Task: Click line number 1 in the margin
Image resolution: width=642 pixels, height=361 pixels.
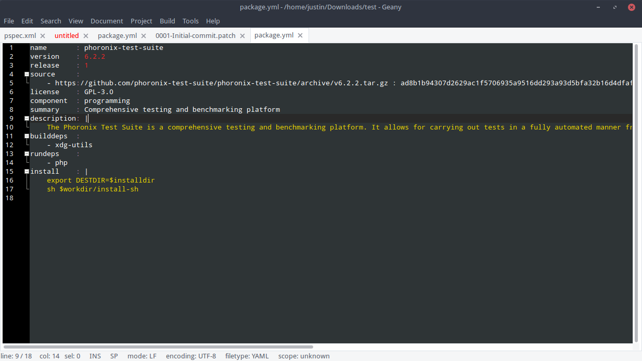Action: (x=11, y=48)
